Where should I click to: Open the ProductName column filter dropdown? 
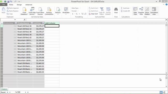pos(31,23)
